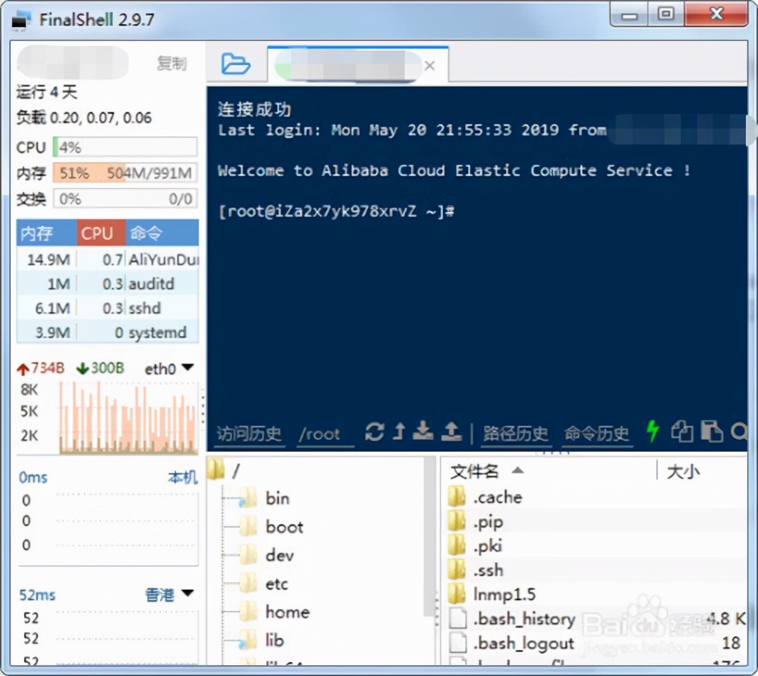The height and width of the screenshot is (676, 758).
Task: Open 命令历史 command history
Action: tap(596, 434)
